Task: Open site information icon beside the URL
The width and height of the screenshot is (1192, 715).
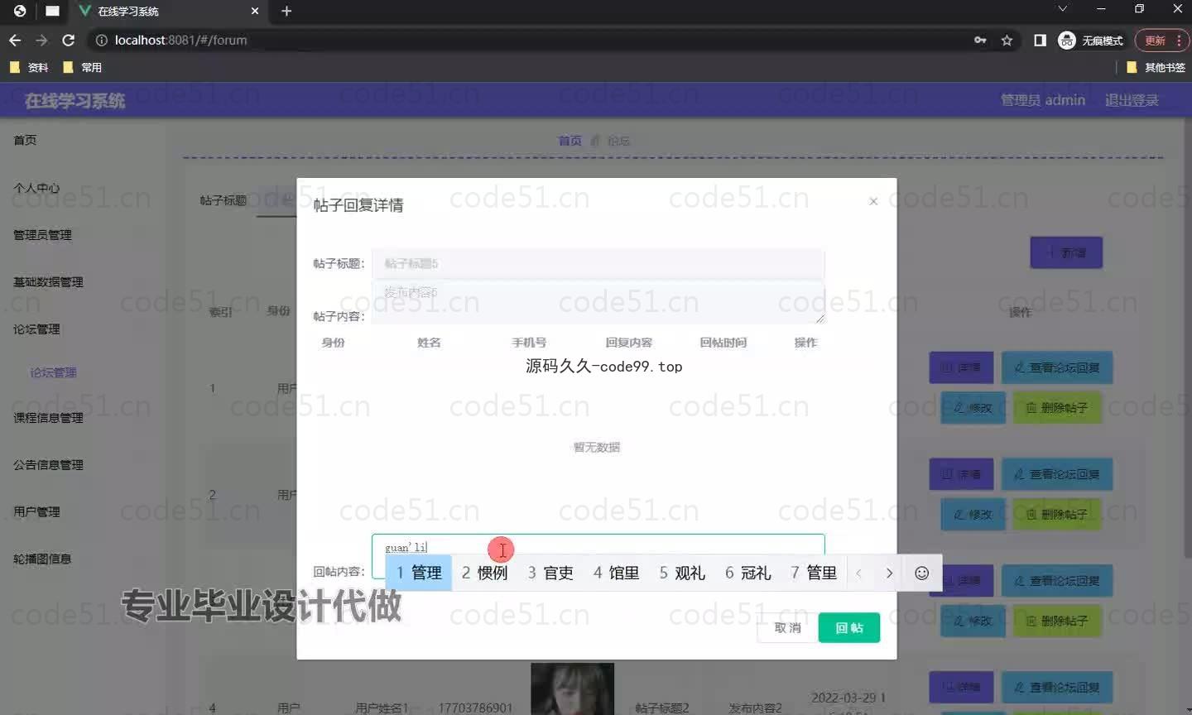Action: [x=101, y=40]
